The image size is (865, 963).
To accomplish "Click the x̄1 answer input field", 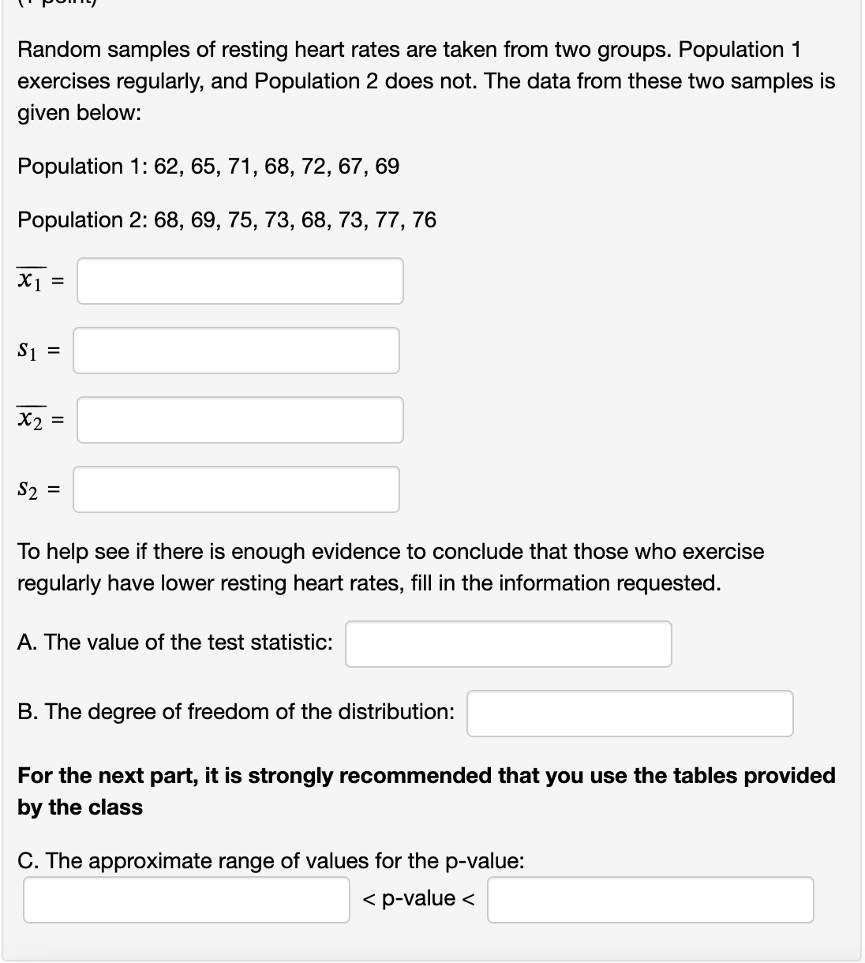I will [240, 281].
